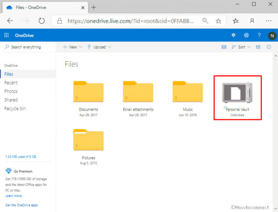Screen dimensions: 278x212
Task: Close the Files - OneDrive tab
Action: [x=83, y=8]
